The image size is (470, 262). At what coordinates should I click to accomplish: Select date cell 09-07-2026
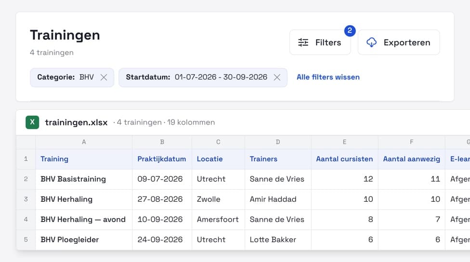click(162, 179)
